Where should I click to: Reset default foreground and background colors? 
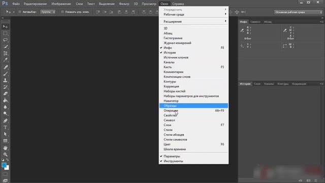[3, 160]
